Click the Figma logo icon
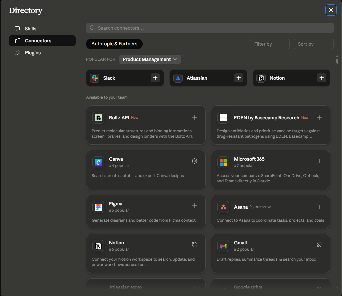342x296 pixels. pos(98,207)
